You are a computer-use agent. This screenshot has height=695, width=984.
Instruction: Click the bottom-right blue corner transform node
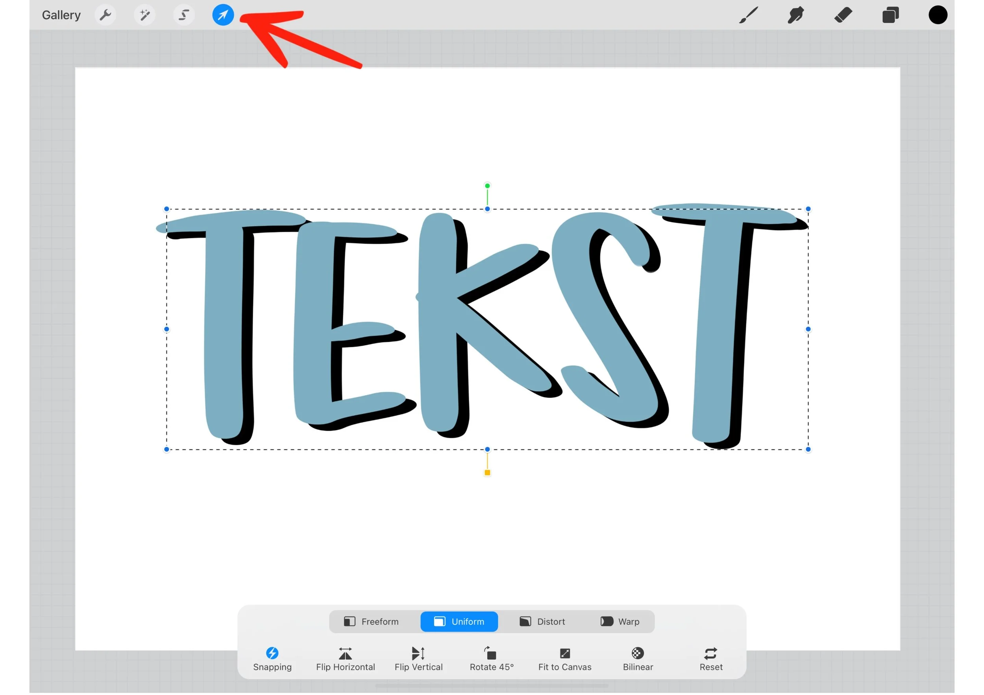point(808,450)
